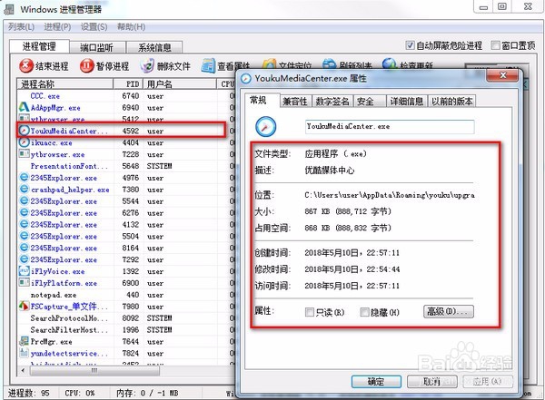Click Youku icon in properties dialog title
The width and height of the screenshot is (545, 400).
[246, 79]
